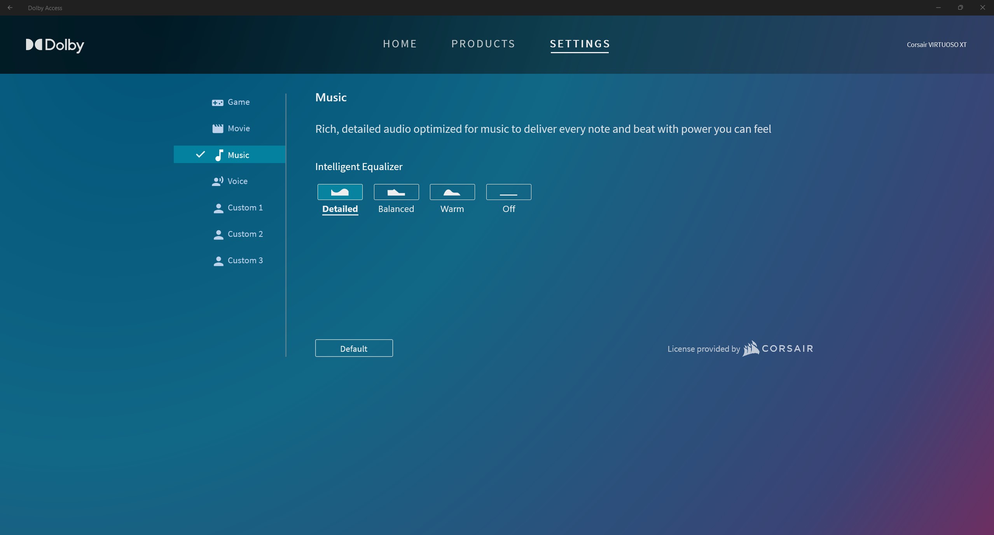Click the Default reset button
This screenshot has width=994, height=535.
point(354,348)
